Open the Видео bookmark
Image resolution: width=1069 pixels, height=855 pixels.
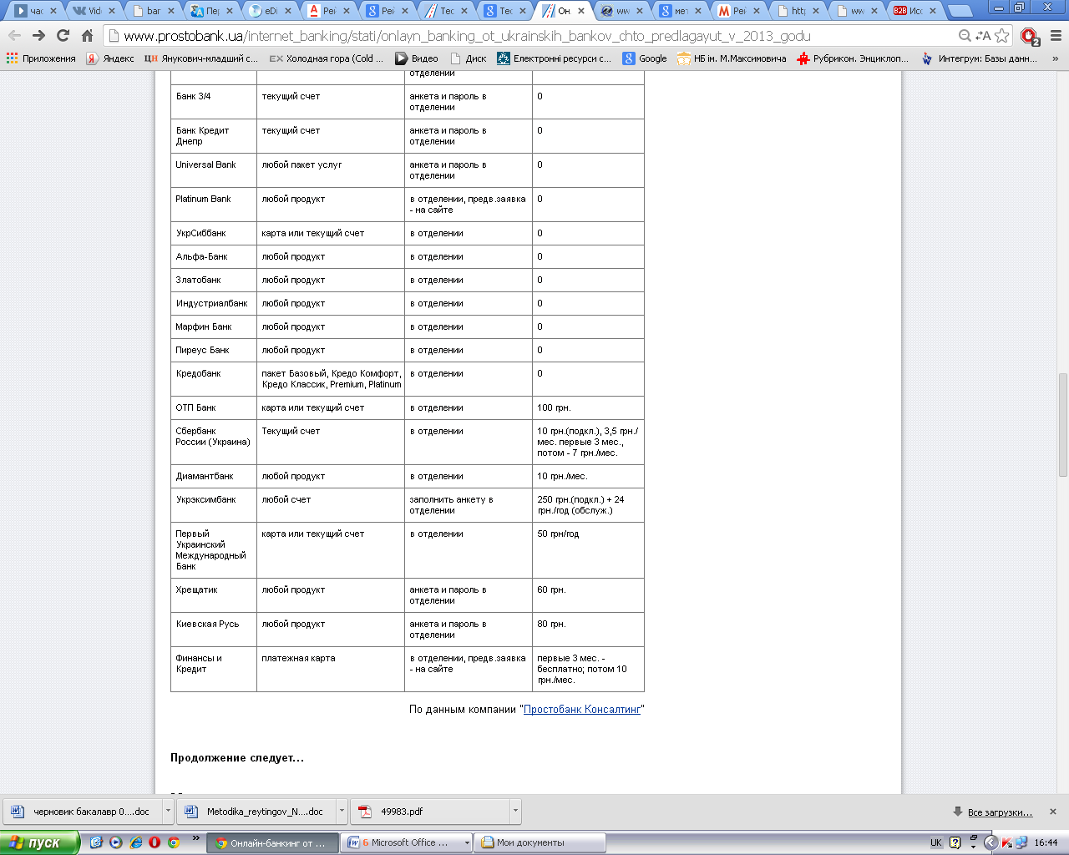coord(417,58)
